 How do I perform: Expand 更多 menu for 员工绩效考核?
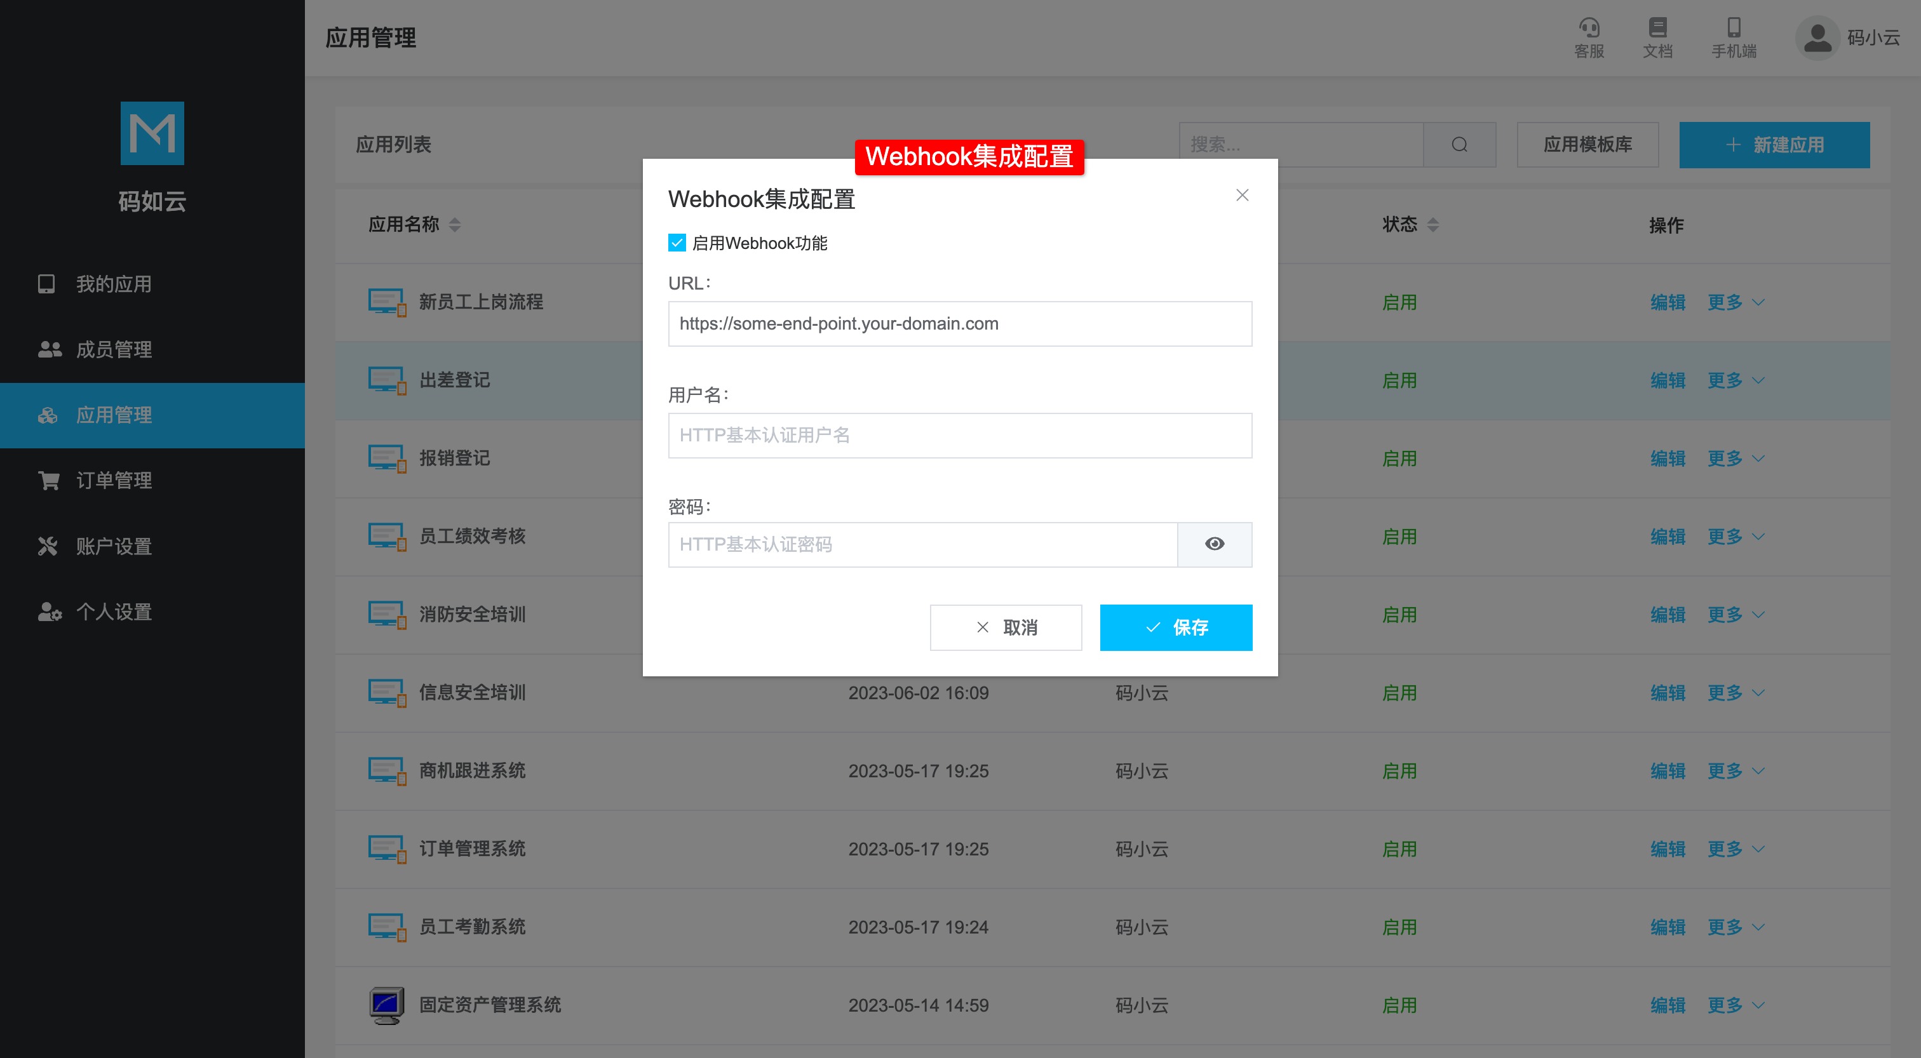coord(1736,536)
